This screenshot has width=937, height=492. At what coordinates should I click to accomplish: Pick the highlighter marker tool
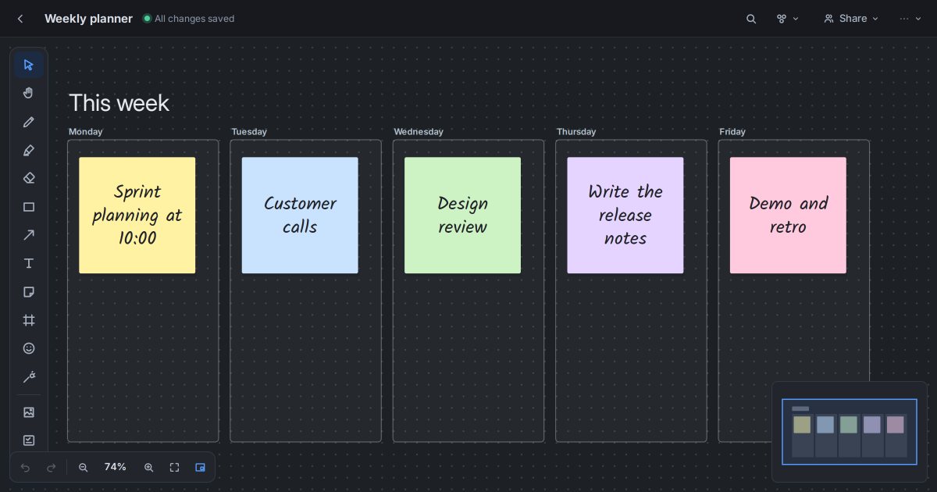[x=29, y=150]
